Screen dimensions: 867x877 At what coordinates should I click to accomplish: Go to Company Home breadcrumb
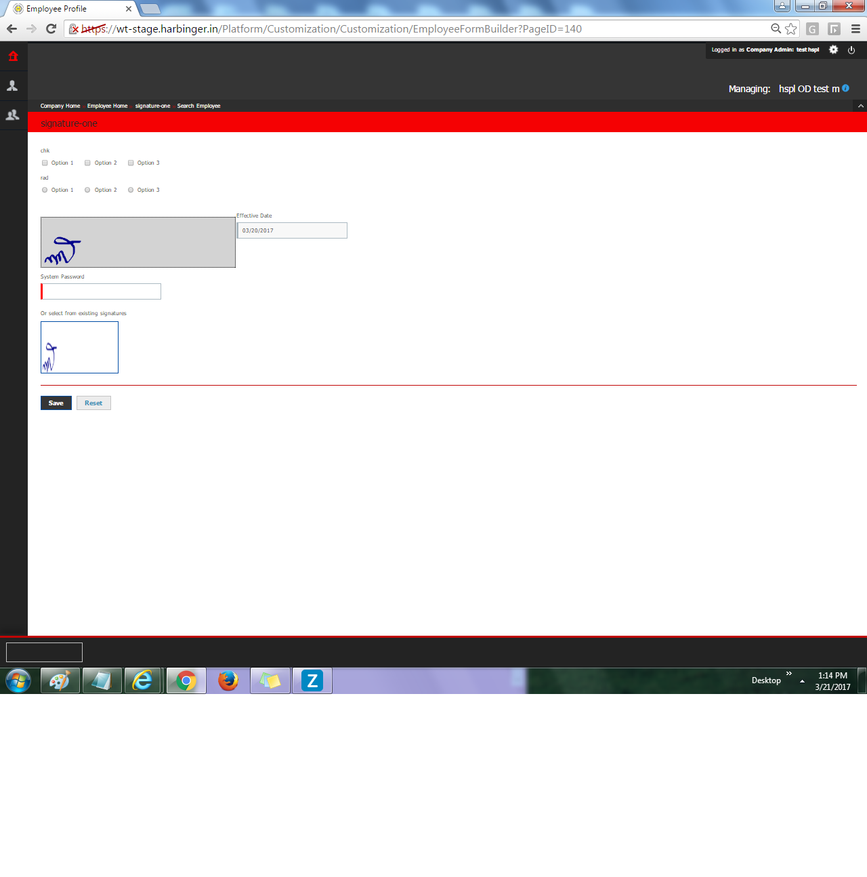coord(60,106)
